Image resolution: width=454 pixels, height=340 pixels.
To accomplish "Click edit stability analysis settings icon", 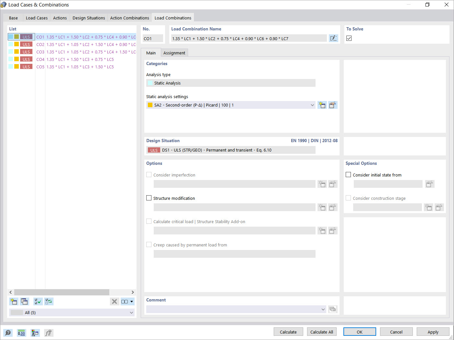I will tap(333, 231).
